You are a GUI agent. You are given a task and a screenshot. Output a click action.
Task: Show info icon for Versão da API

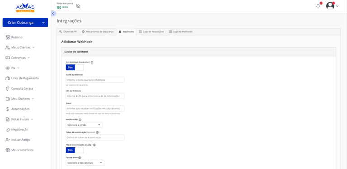(x=80, y=120)
